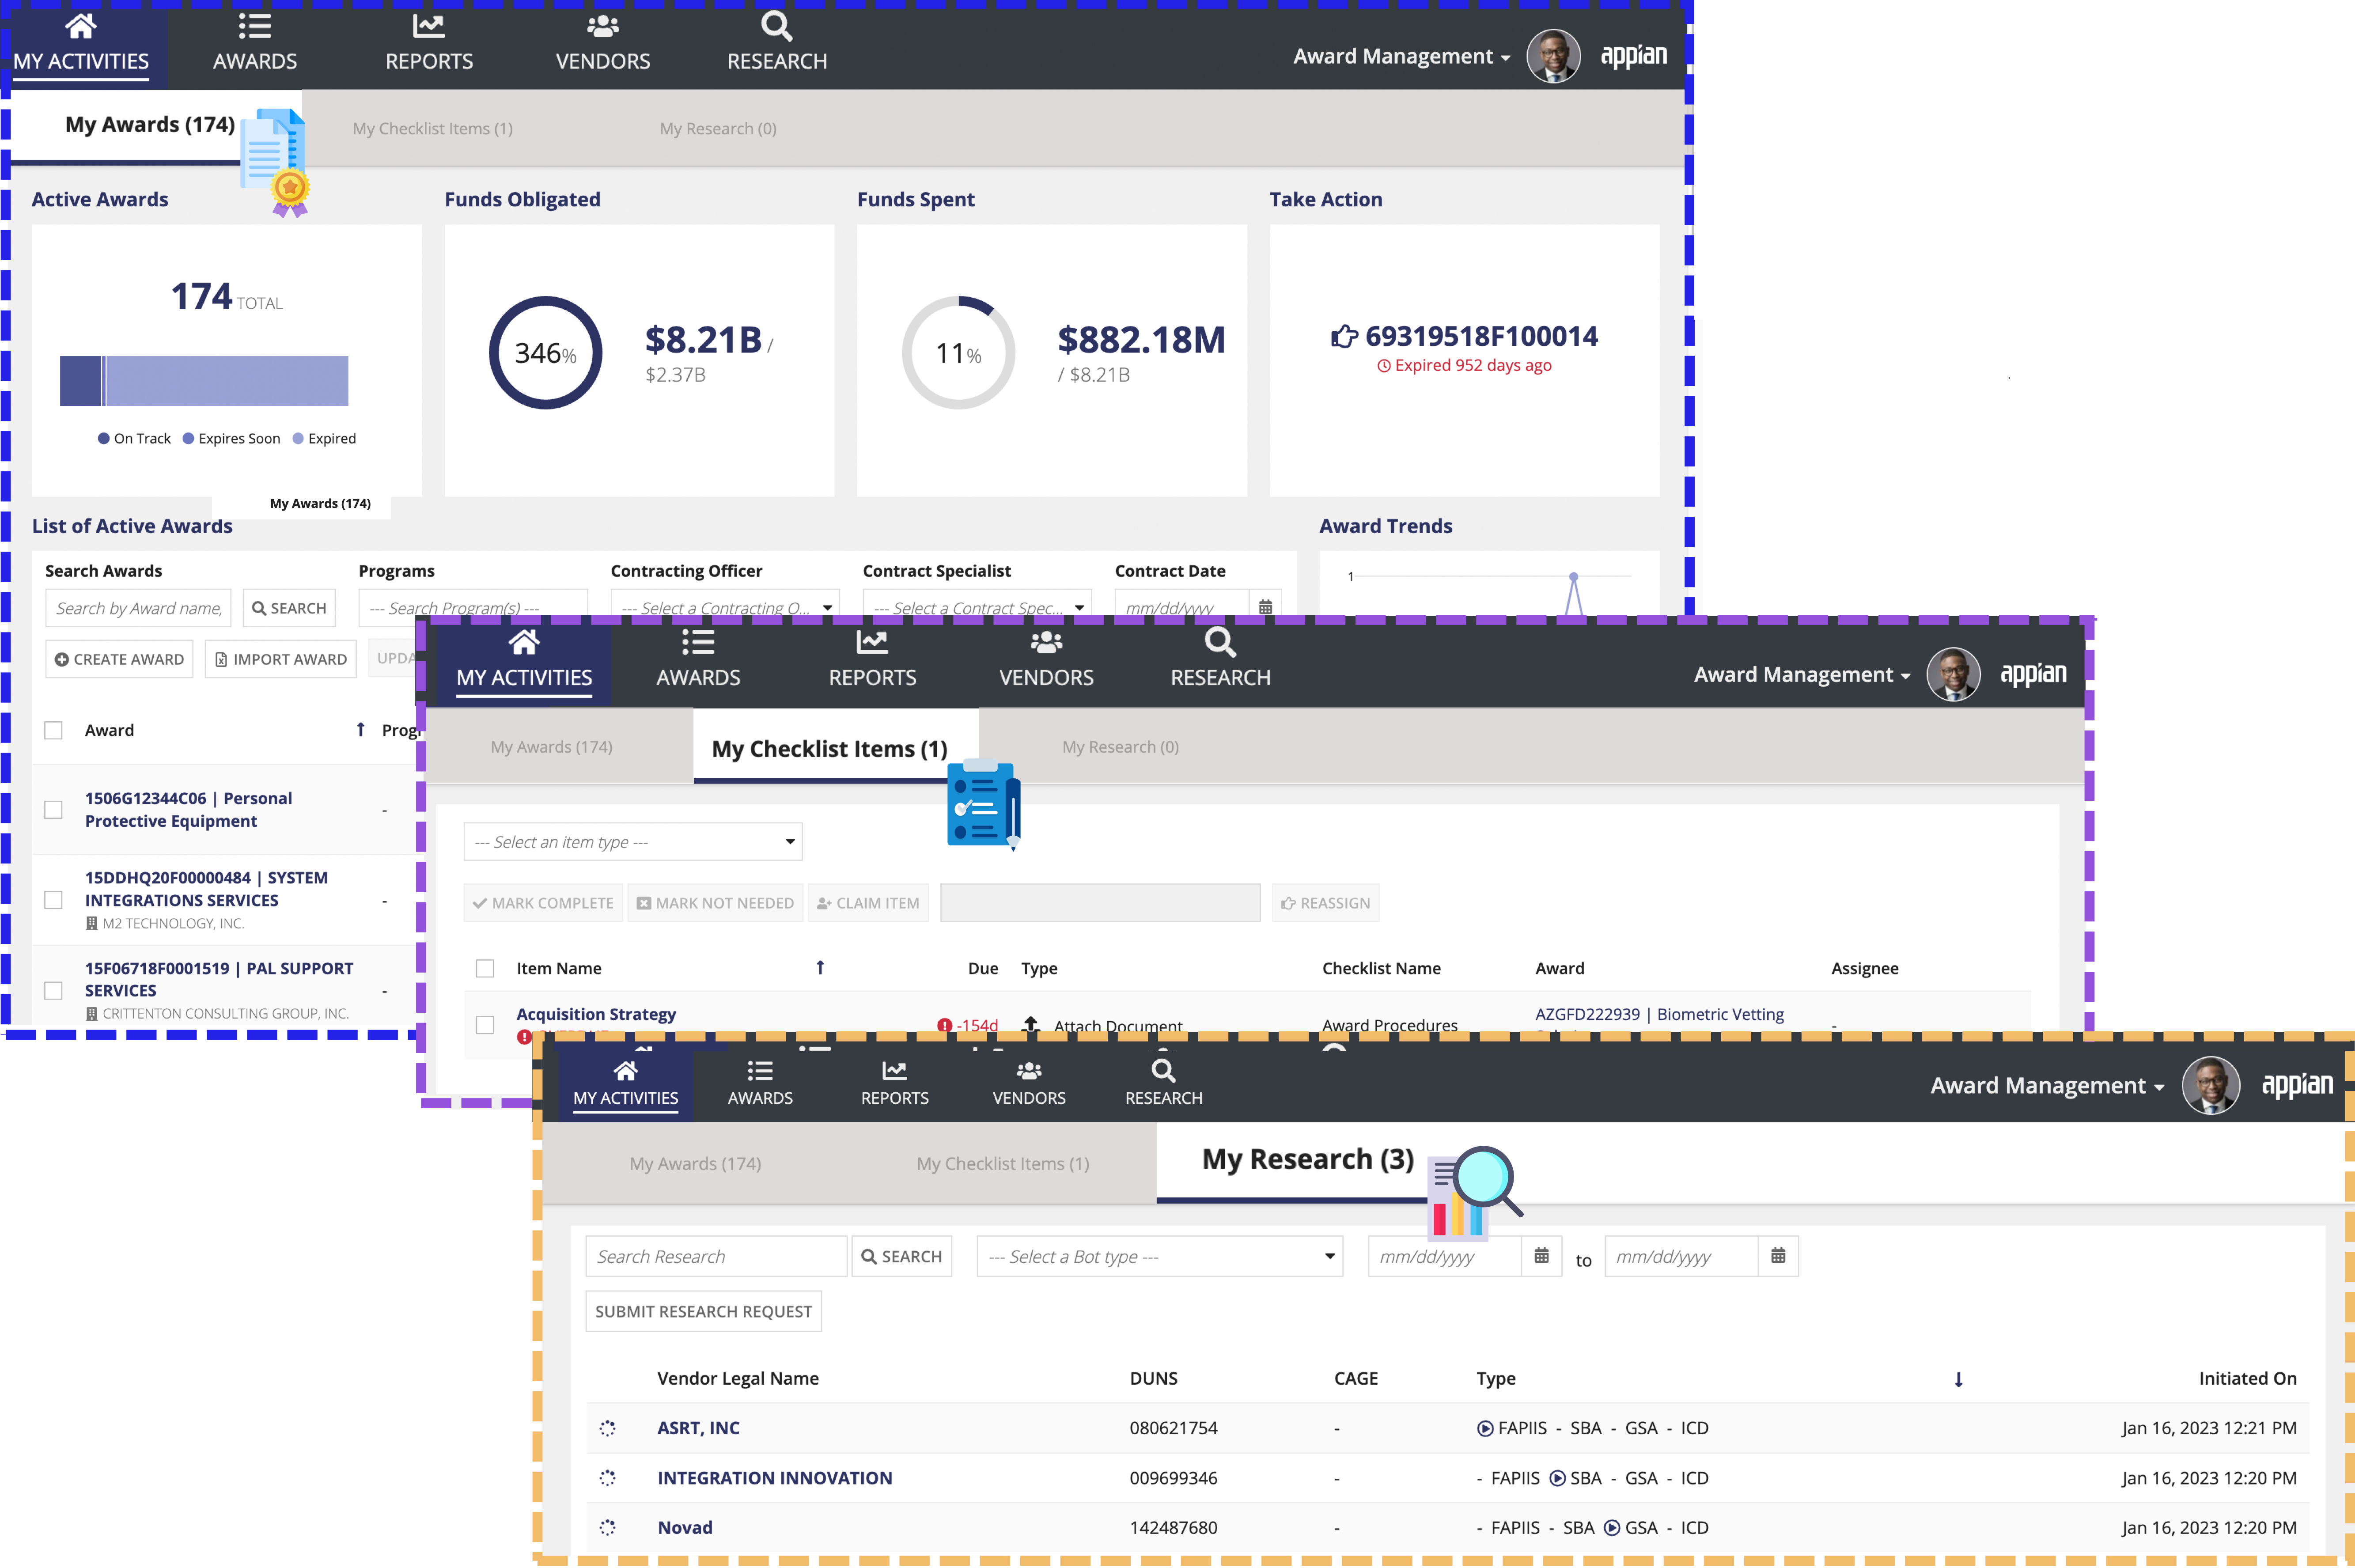2355x1568 pixels.
Task: Open Awards list icon in purple-framed panel
Action: click(x=698, y=642)
